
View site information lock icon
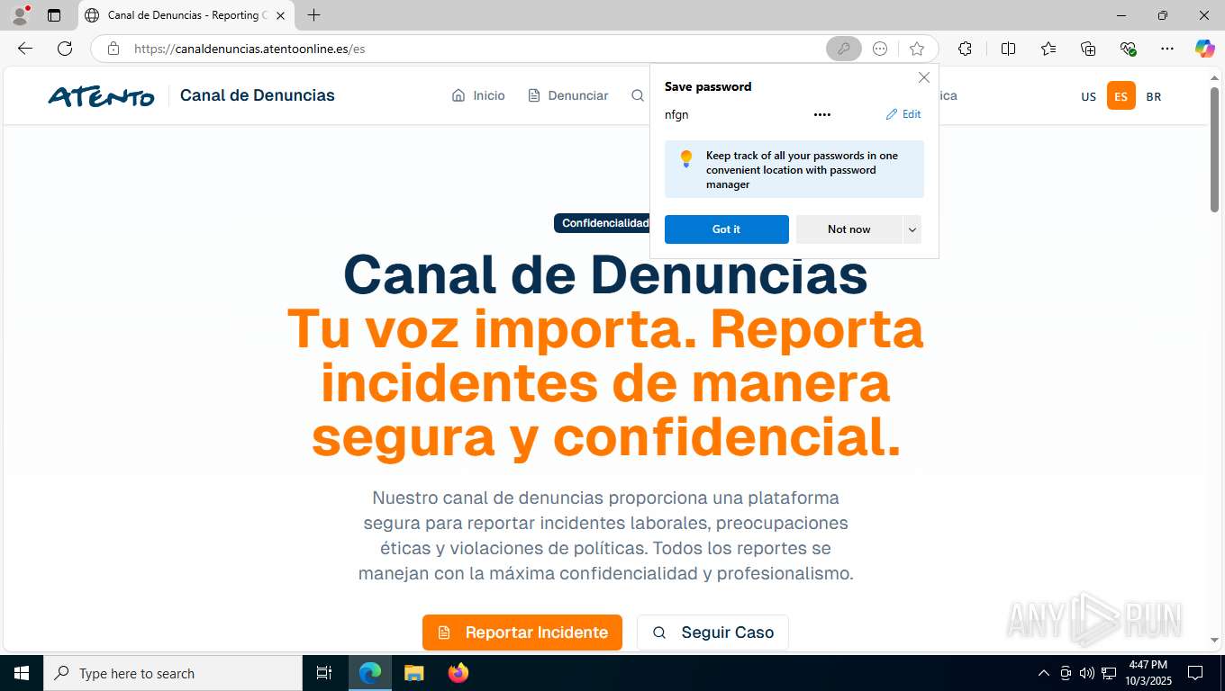(x=113, y=49)
